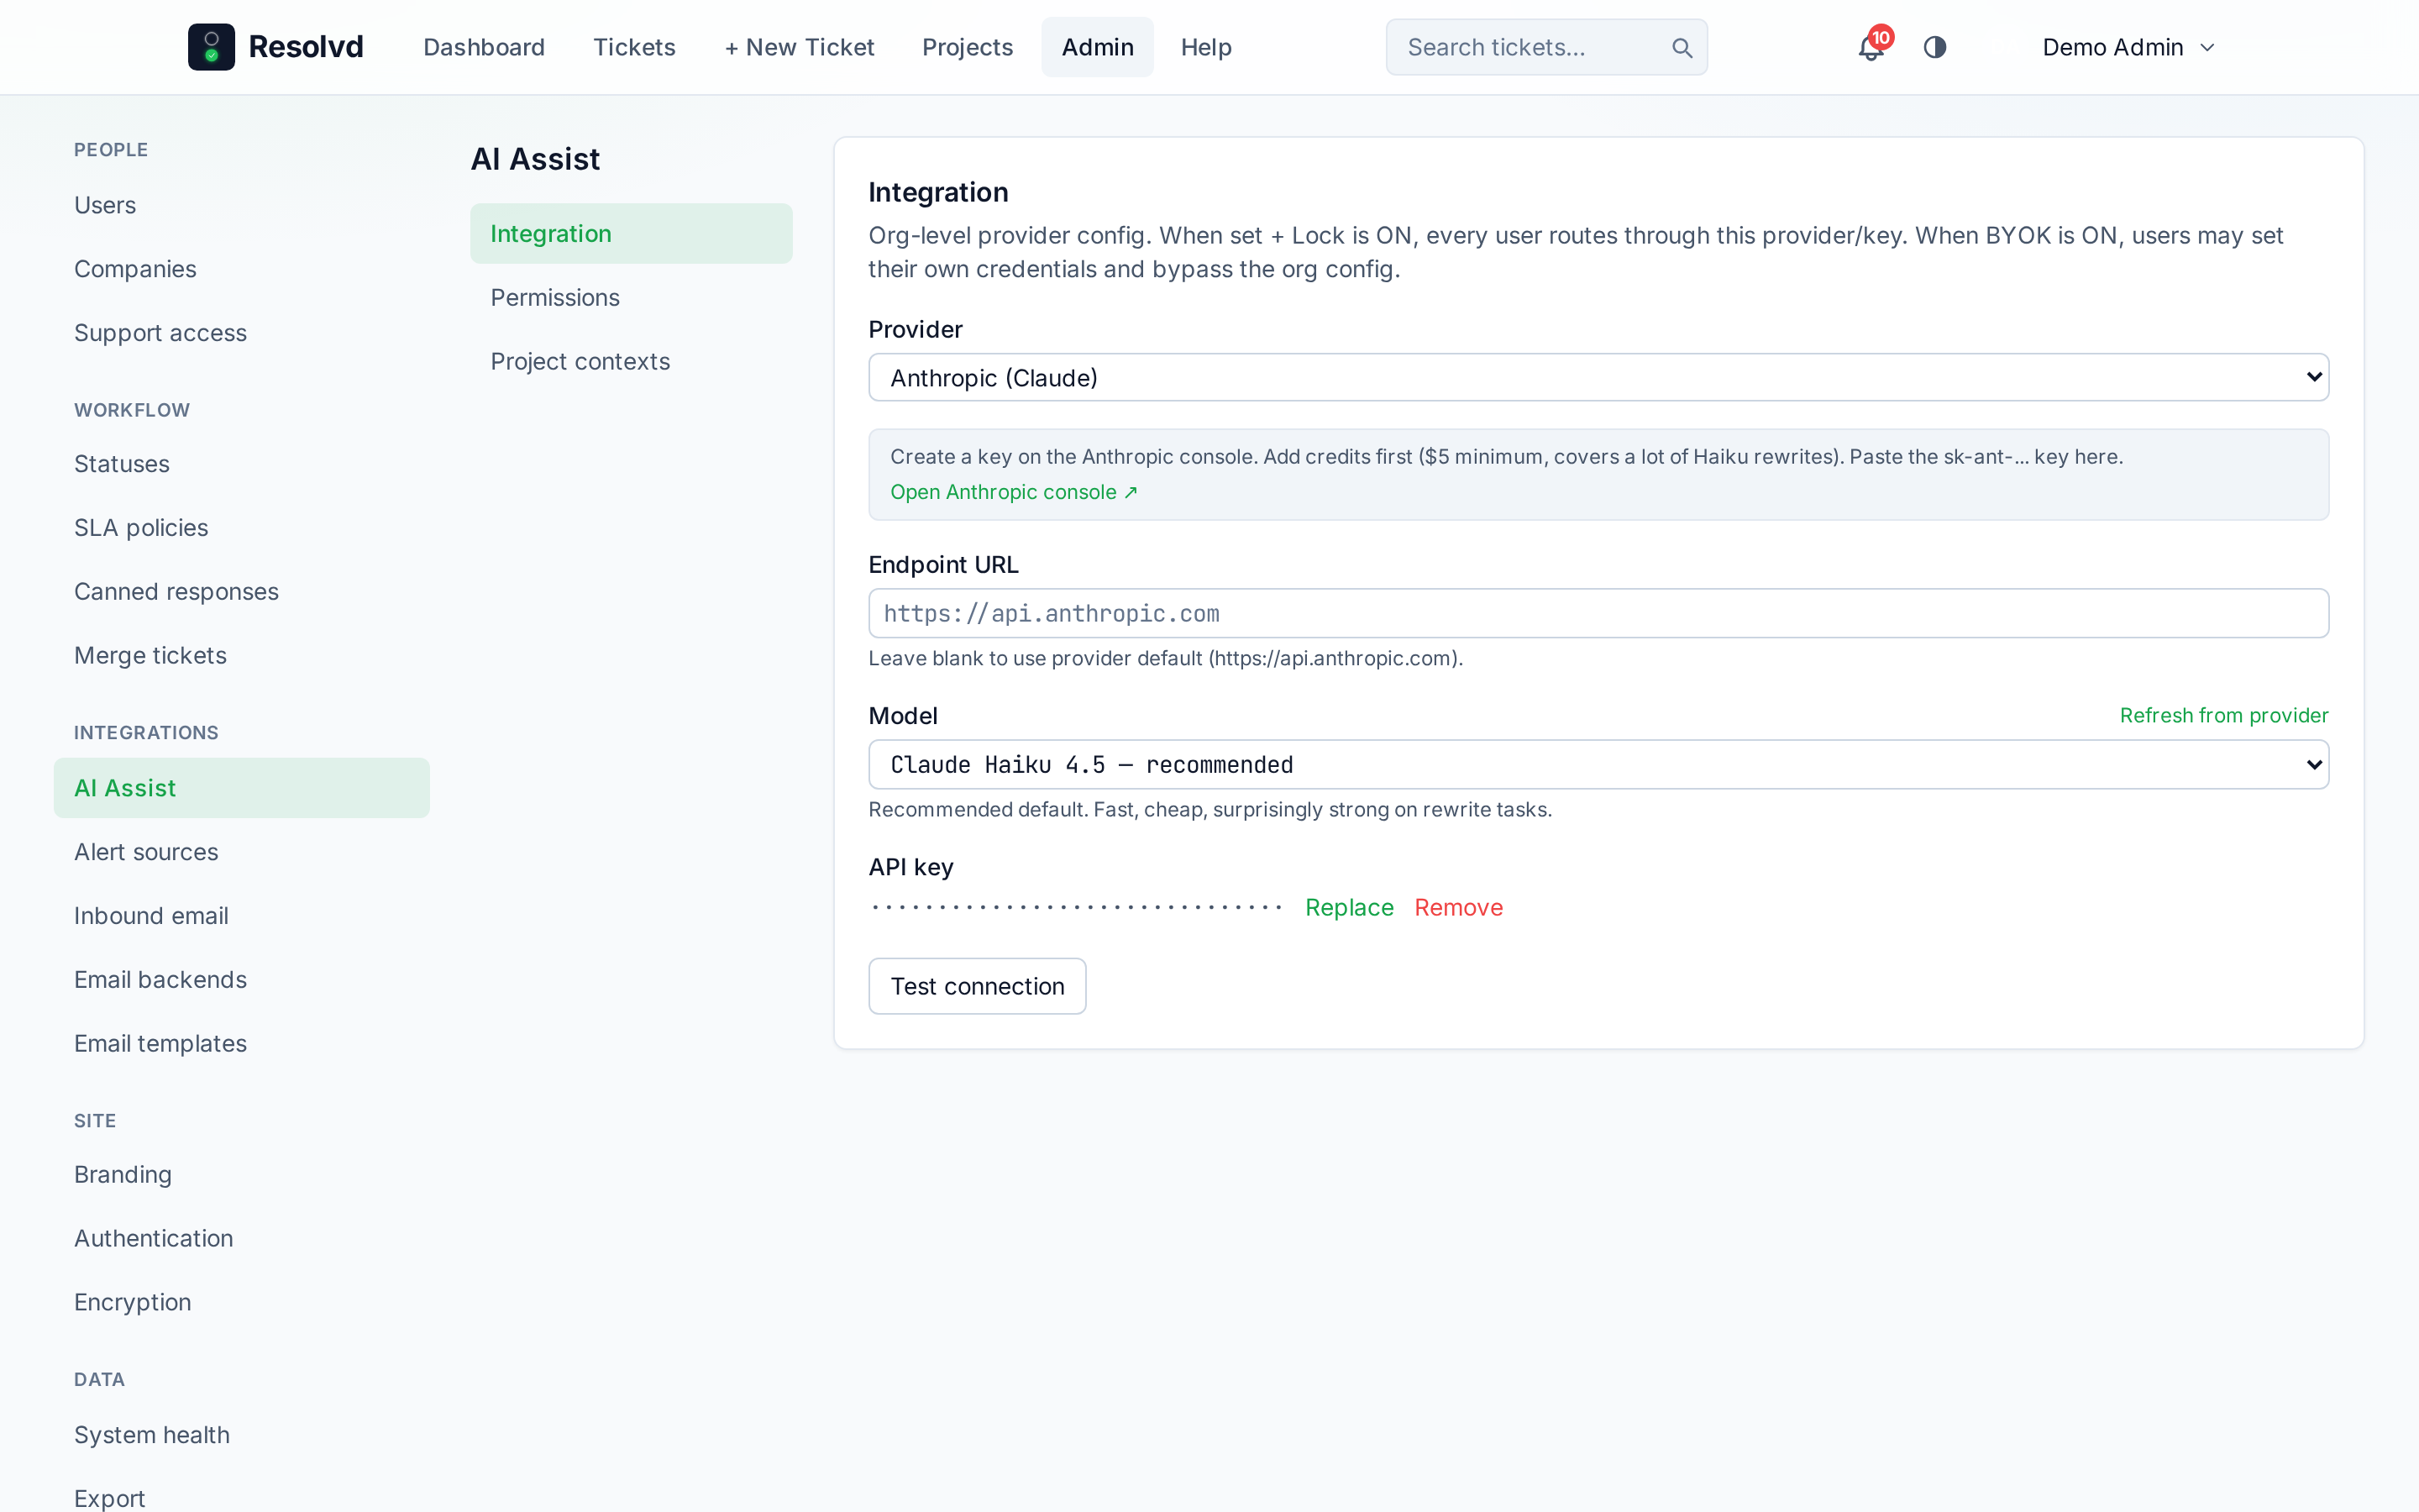
Task: Expand the Demo Admin user menu
Action: coord(2128,47)
